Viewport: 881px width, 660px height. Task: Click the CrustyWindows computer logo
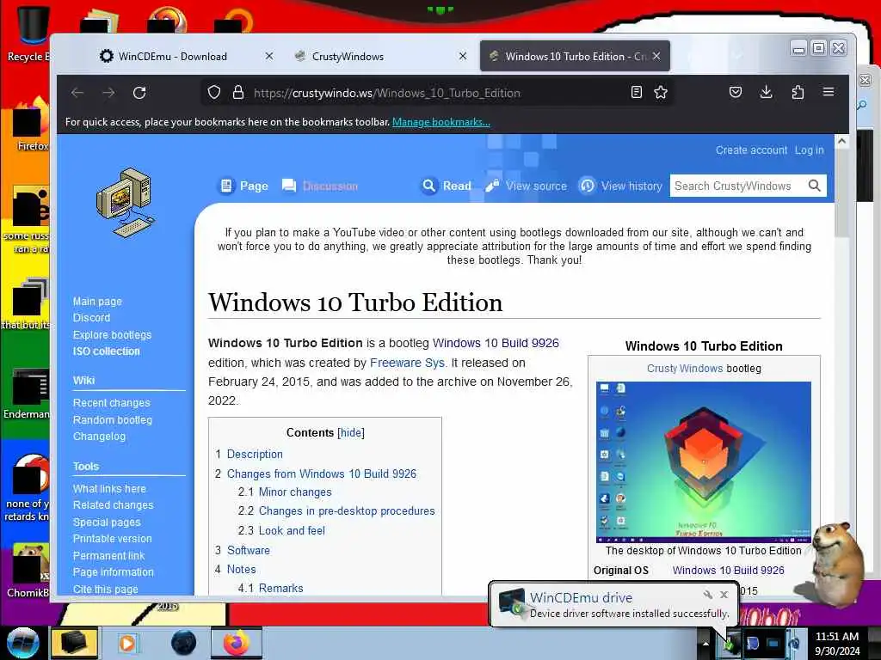126,202
